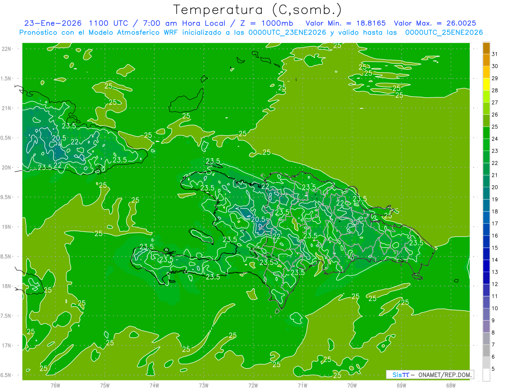
Task: Click the "1.5N" latitude axis label
Action: click(x=7, y=78)
